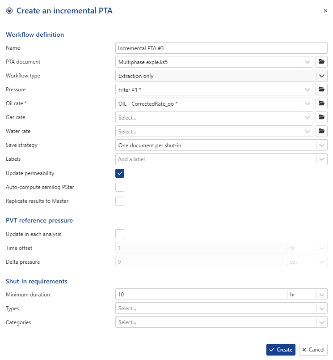Open the Labels dropdown arrow
This screenshot has height=360, width=333.
pos(321,159)
